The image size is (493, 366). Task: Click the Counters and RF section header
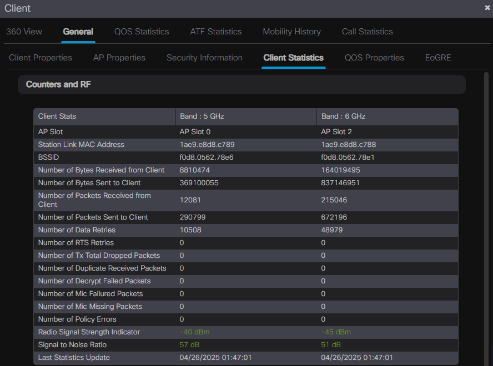[58, 84]
